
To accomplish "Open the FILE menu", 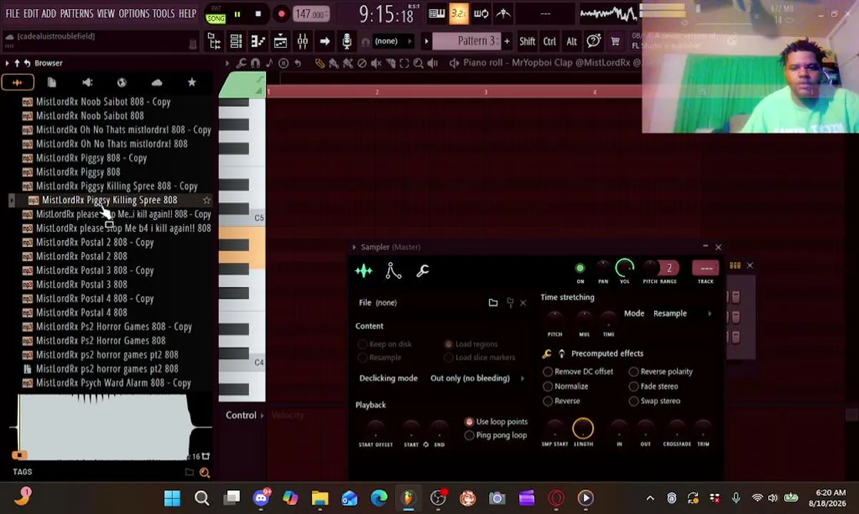I will pos(12,14).
